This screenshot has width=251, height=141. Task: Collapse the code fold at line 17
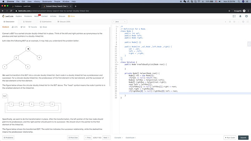point(118,62)
